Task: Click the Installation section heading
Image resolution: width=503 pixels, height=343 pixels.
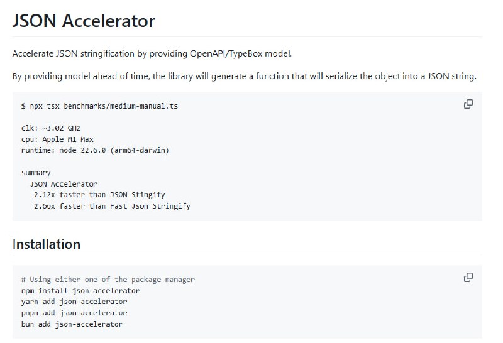Action: pos(47,244)
